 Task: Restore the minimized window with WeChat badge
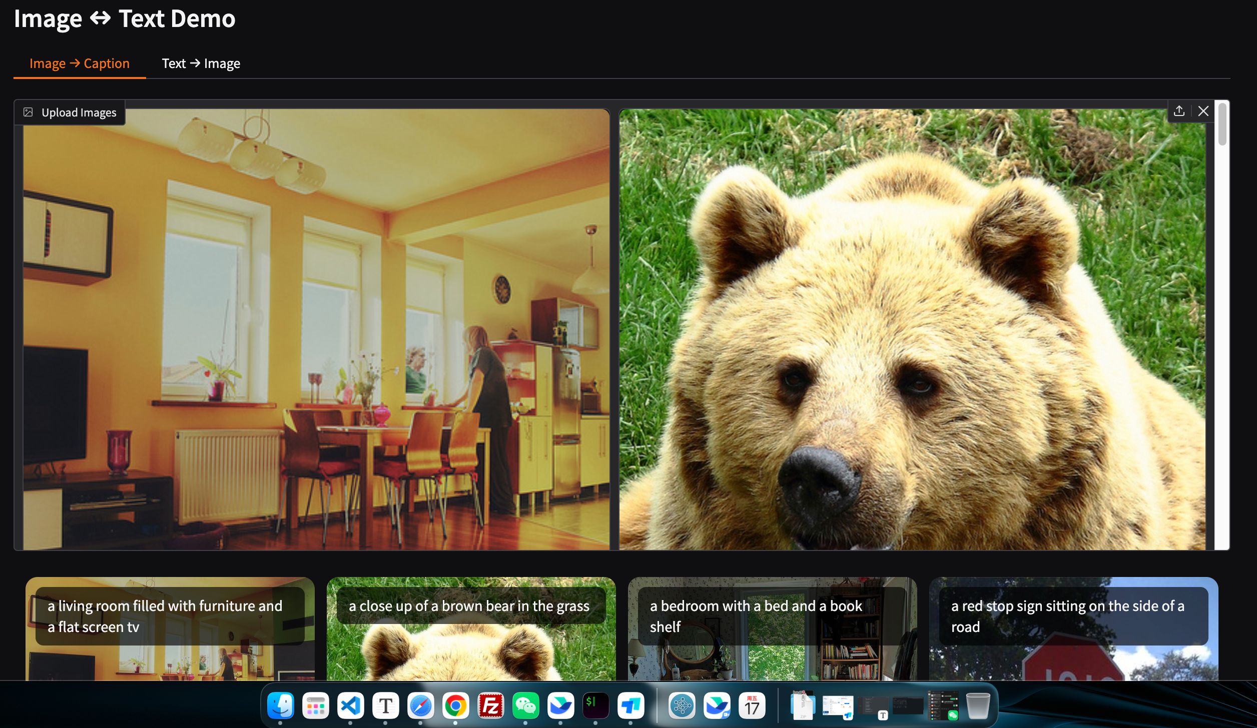click(943, 705)
